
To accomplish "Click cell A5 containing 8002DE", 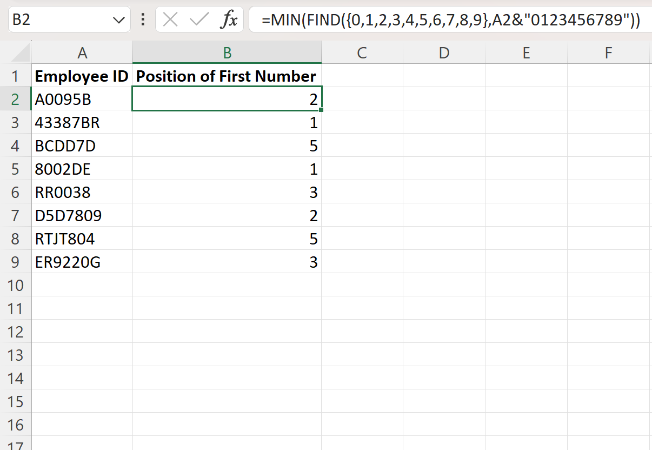I will [82, 169].
